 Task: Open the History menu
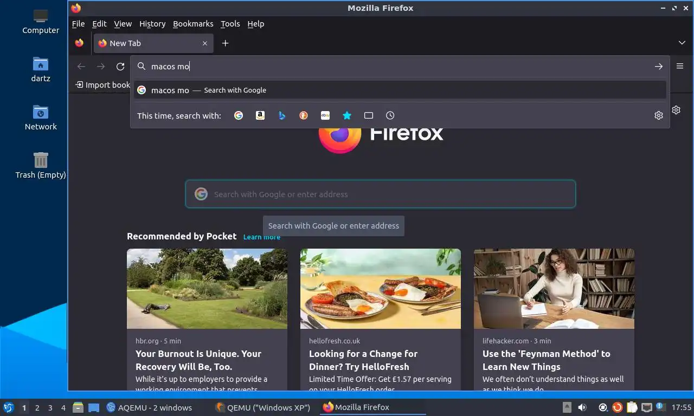pyautogui.click(x=152, y=24)
